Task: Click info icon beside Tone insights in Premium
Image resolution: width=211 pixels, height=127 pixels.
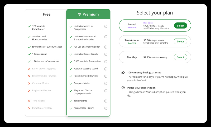Action: pyautogui.click(x=106, y=101)
